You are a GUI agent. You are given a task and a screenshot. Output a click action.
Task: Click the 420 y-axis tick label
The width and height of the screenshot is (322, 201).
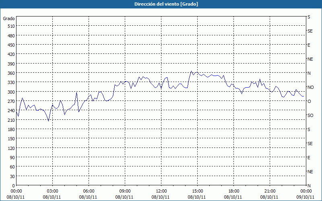point(11,54)
